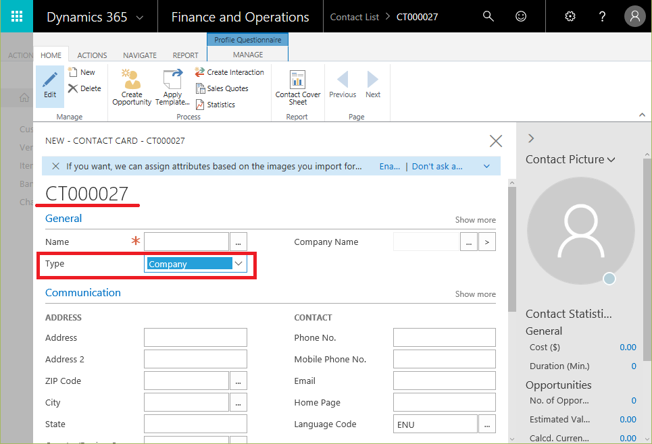Image resolution: width=652 pixels, height=444 pixels.
Task: Open the Language Code lookup ellipsis
Action: pyautogui.click(x=487, y=424)
